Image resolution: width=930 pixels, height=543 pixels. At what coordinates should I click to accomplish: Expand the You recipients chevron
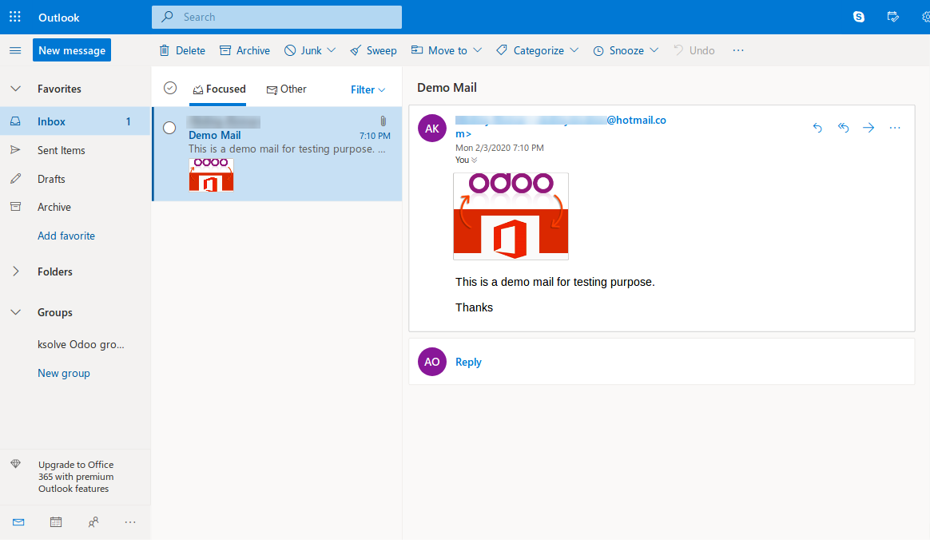[x=474, y=160]
